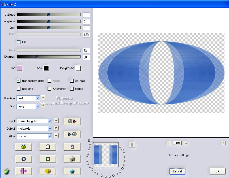Click the S button next to Preview
Viewport: 229px width, 178px height.
43,98
